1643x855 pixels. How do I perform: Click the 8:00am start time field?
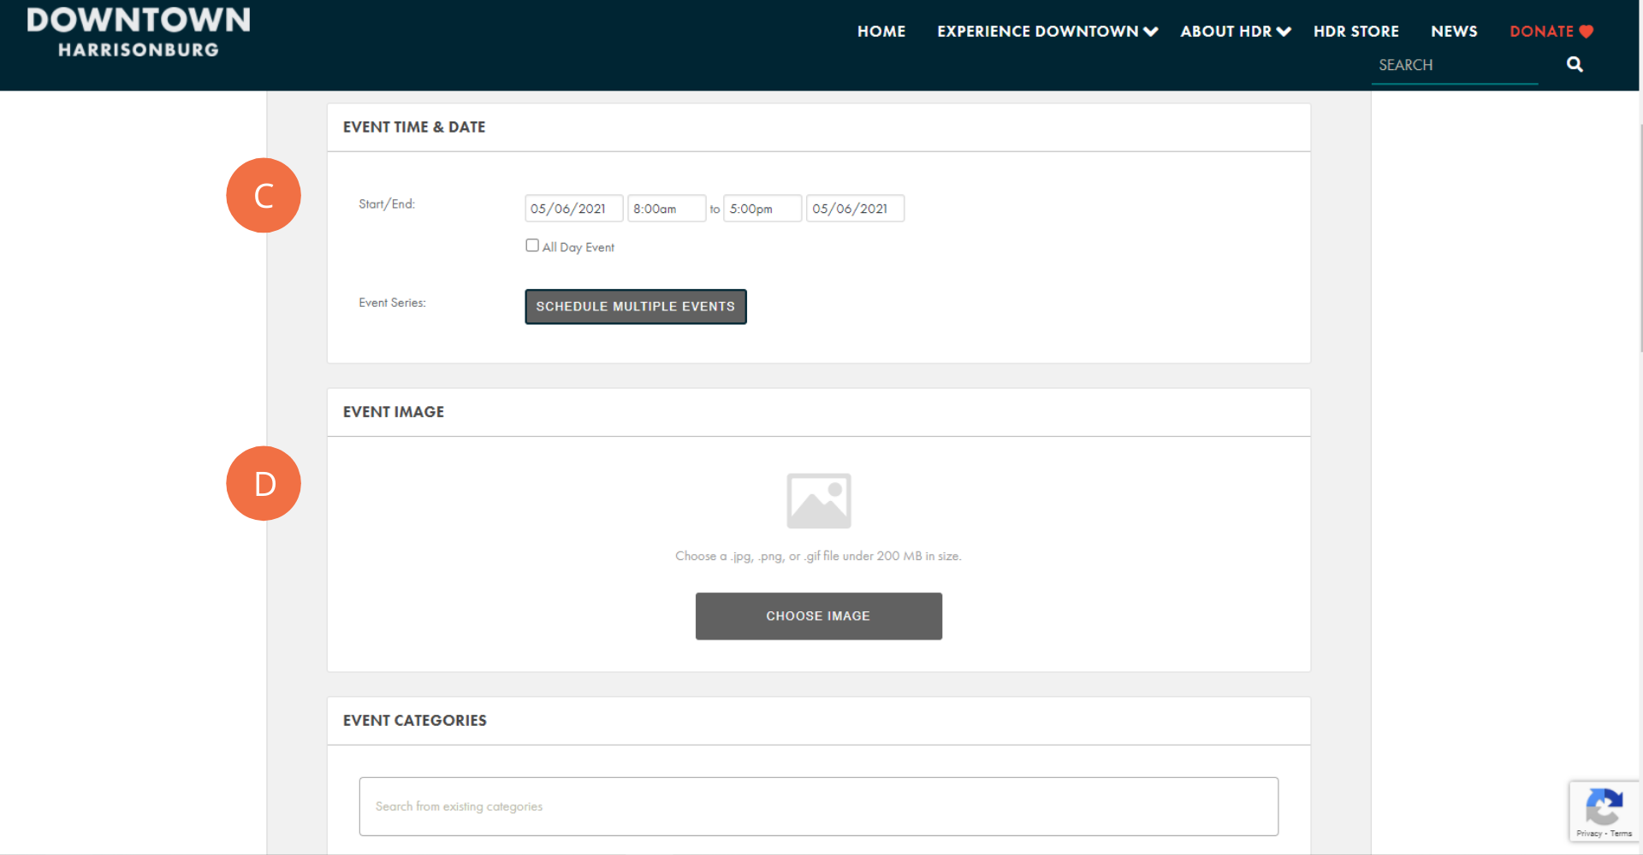point(667,209)
